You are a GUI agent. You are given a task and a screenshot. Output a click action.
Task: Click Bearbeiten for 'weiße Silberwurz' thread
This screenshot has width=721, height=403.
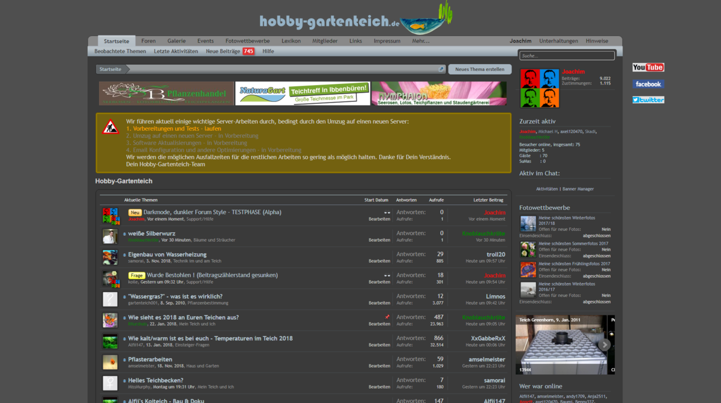[379, 240]
